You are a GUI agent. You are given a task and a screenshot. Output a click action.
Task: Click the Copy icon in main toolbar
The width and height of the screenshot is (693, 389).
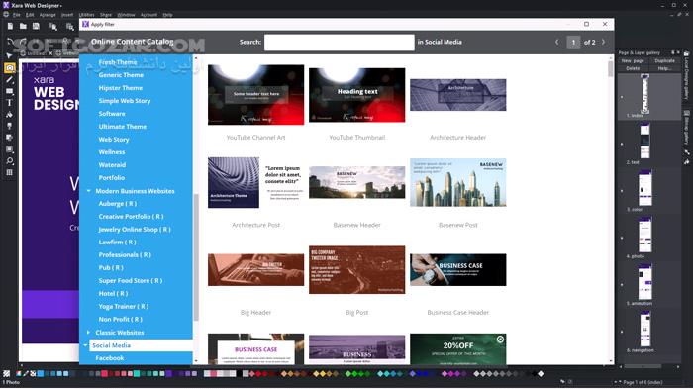click(x=53, y=27)
